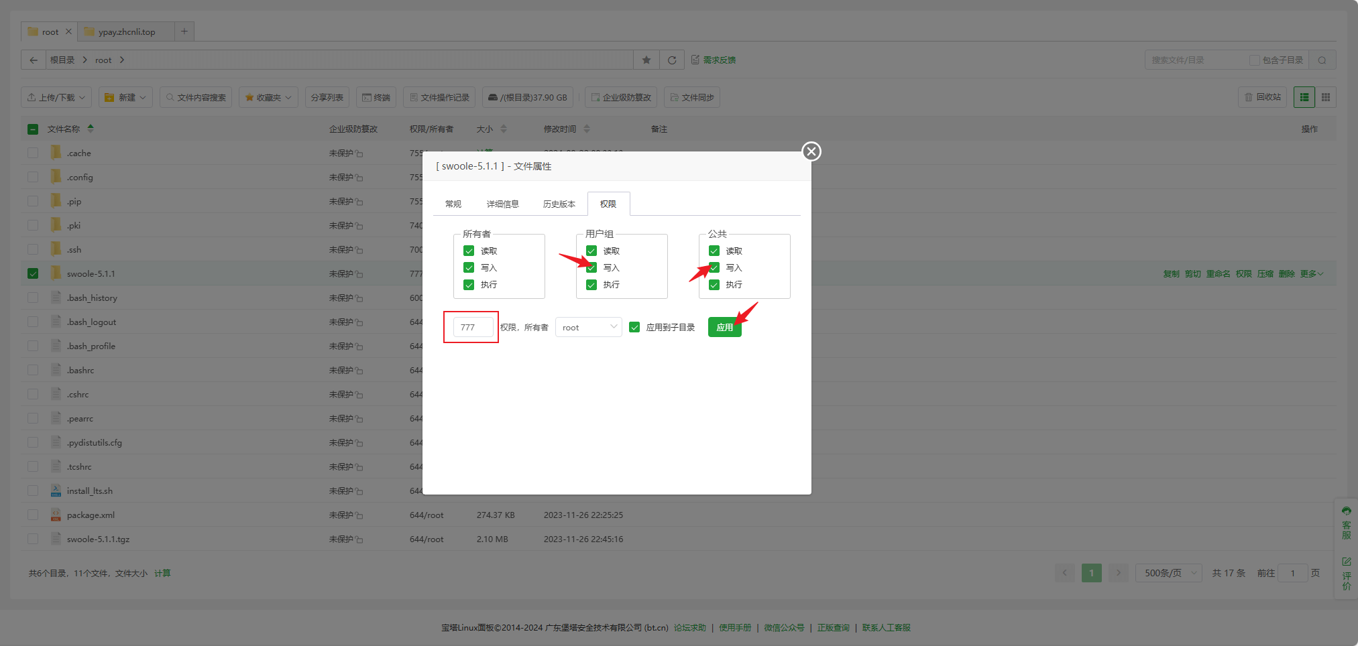Toggle public 执行 execute checkbox
This screenshot has height=646, width=1358.
click(x=714, y=285)
